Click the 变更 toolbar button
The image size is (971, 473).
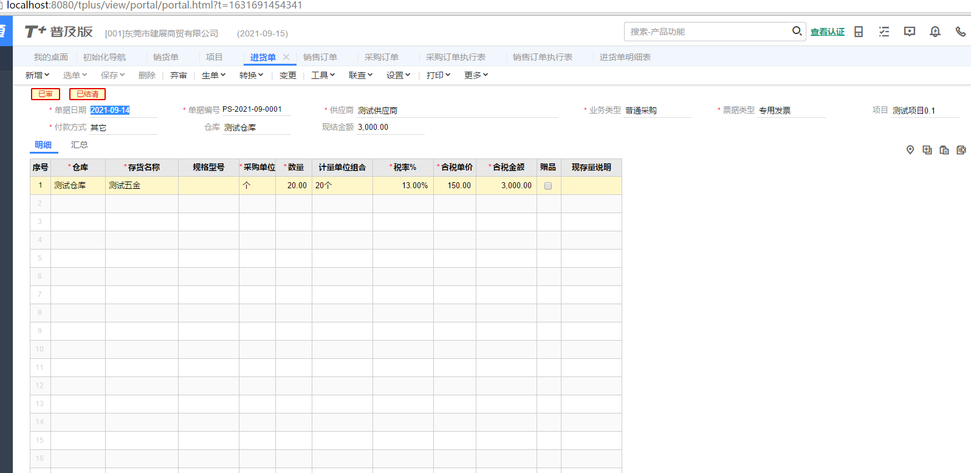point(288,75)
